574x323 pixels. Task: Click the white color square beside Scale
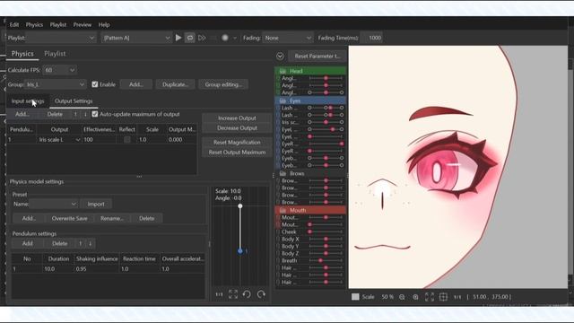355,297
